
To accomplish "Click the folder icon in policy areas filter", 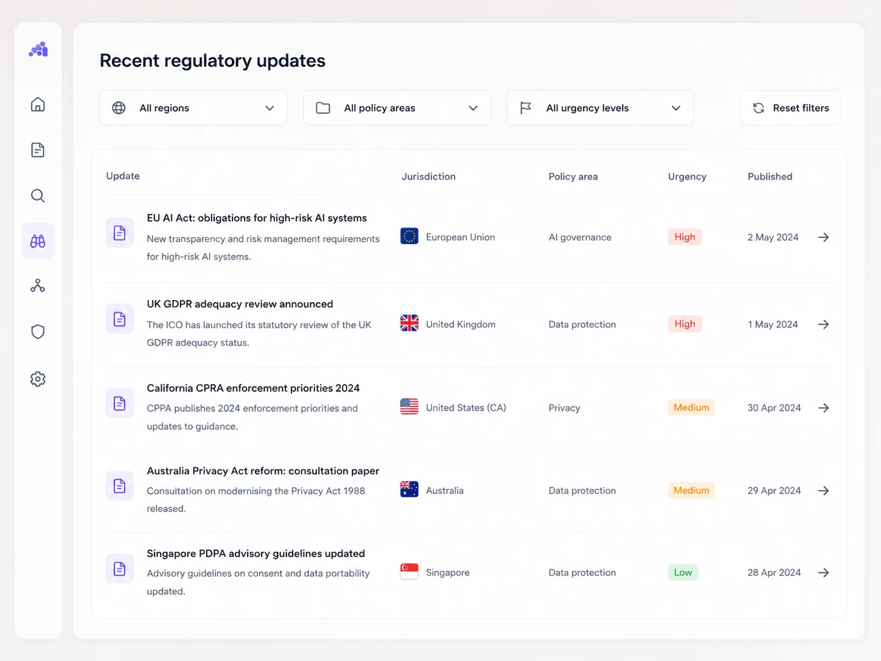I will [323, 108].
